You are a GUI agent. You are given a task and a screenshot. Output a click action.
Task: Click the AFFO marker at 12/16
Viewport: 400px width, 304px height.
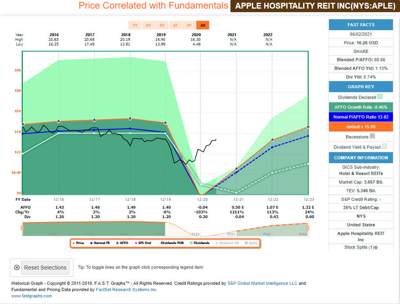pyautogui.click(x=58, y=121)
